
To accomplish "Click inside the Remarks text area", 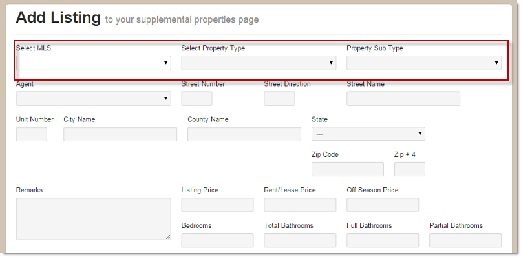I will pos(93,219).
